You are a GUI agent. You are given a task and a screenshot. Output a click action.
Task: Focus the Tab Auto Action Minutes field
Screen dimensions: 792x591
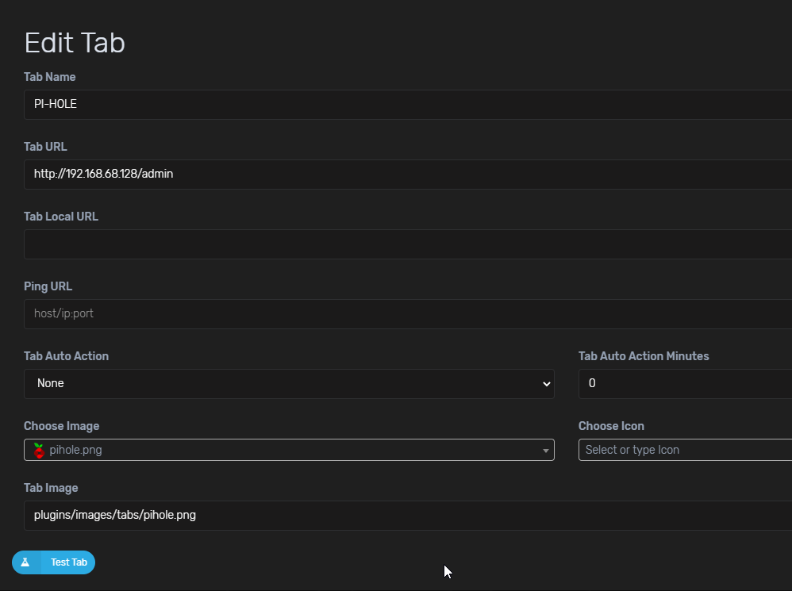pyautogui.click(x=685, y=384)
